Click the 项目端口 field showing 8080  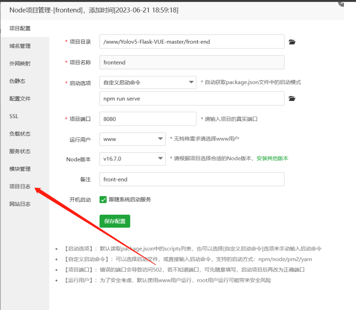148,119
